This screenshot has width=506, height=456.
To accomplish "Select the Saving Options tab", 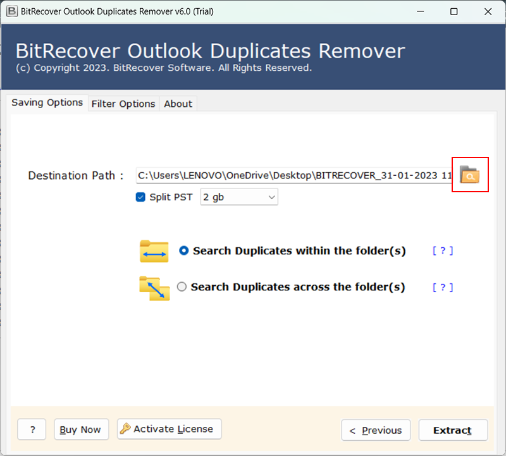I will (x=47, y=102).
